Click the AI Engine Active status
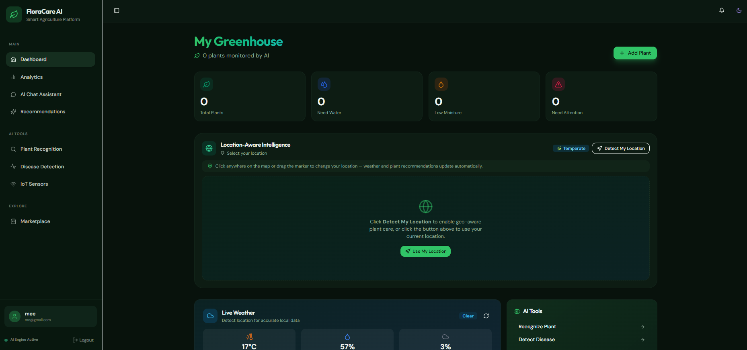 pyautogui.click(x=21, y=340)
